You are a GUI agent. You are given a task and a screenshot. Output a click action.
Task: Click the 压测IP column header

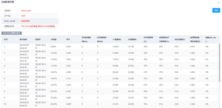tap(38, 39)
